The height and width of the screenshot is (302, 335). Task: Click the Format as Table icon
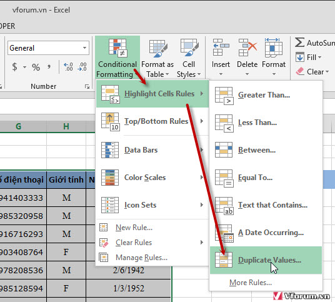(158, 49)
